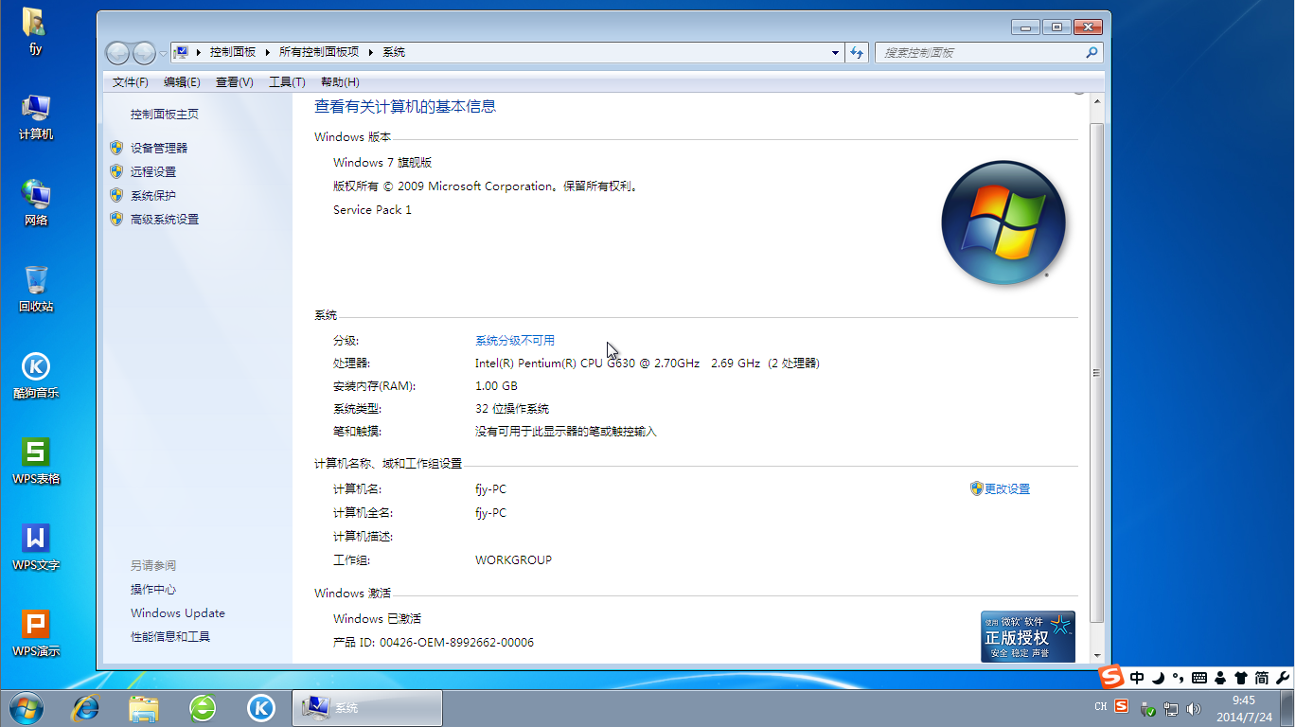This screenshot has width=1296, height=727.
Task: Open the wrench settings on IME bar
Action: click(x=1283, y=678)
